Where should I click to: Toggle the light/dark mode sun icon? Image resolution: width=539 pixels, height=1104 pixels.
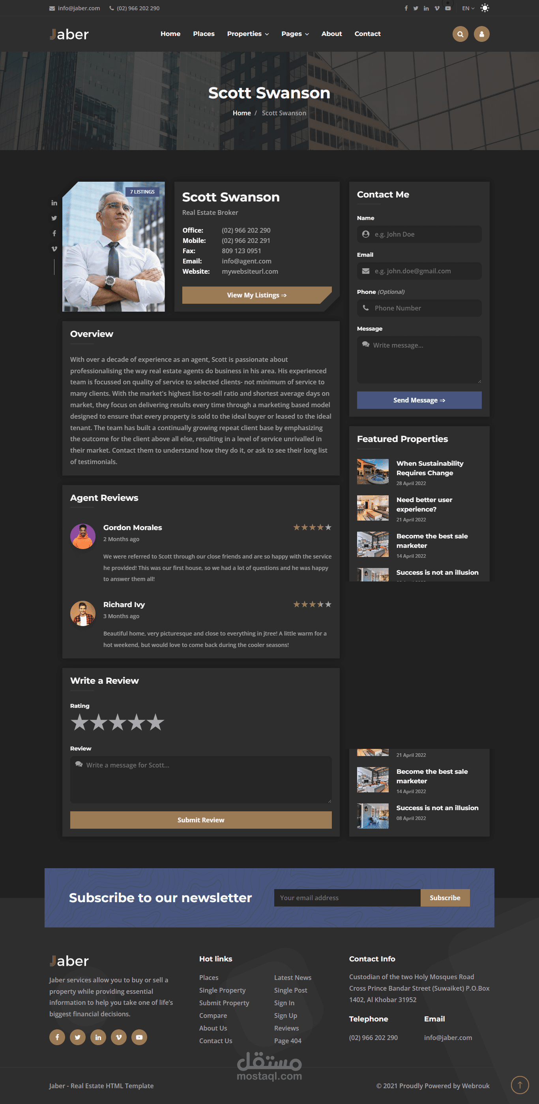[x=485, y=8]
